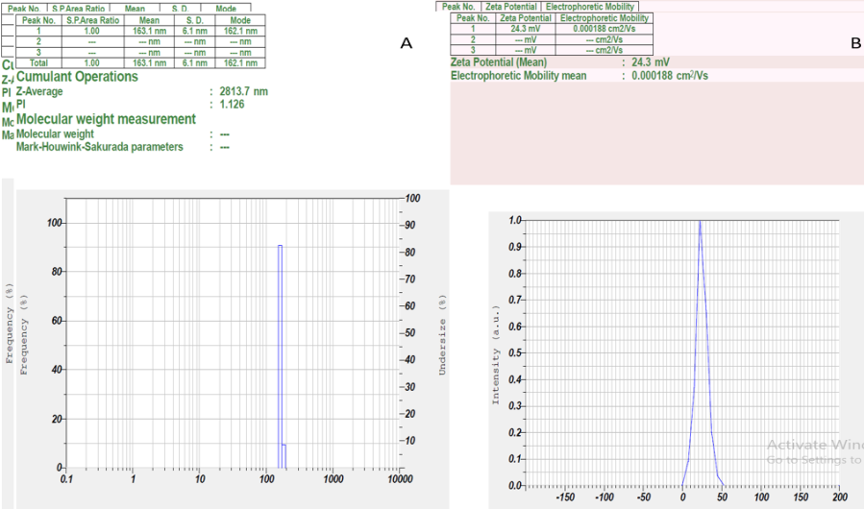
Task: Click the peak of the zeta potential curve
Action: (x=700, y=221)
